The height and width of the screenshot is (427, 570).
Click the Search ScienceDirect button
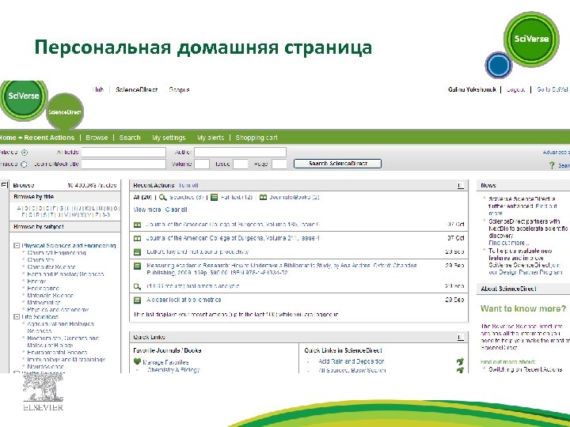coord(337,164)
